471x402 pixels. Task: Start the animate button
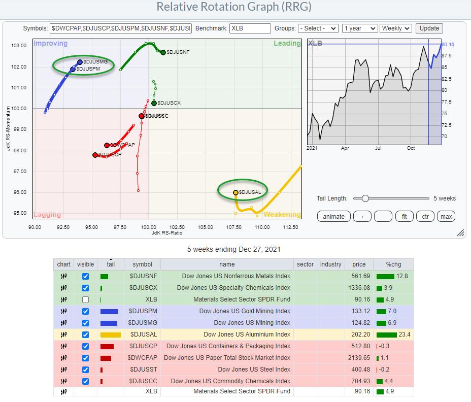pos(333,216)
